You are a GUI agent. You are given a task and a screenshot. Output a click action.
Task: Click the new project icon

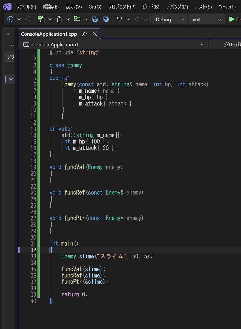pos(41,19)
